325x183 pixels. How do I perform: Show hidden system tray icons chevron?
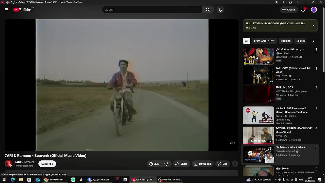click(x=276, y=180)
